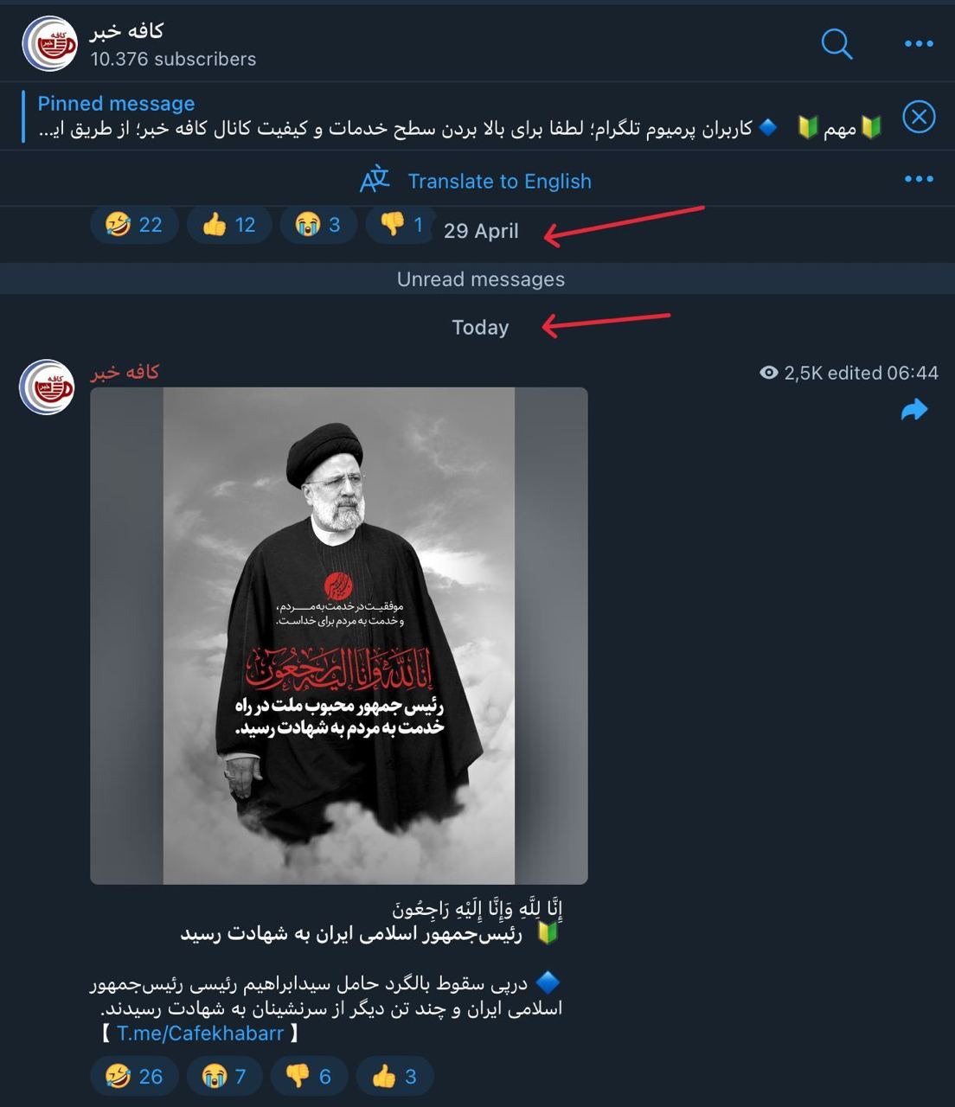Click the Translate to English button
The width and height of the screenshot is (955, 1107).
(499, 181)
